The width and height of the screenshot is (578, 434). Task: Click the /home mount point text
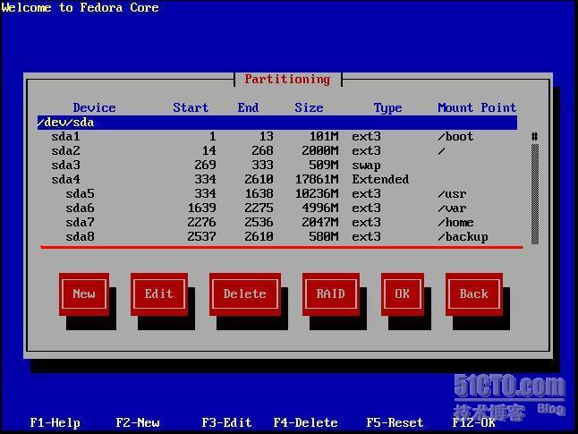[455, 222]
